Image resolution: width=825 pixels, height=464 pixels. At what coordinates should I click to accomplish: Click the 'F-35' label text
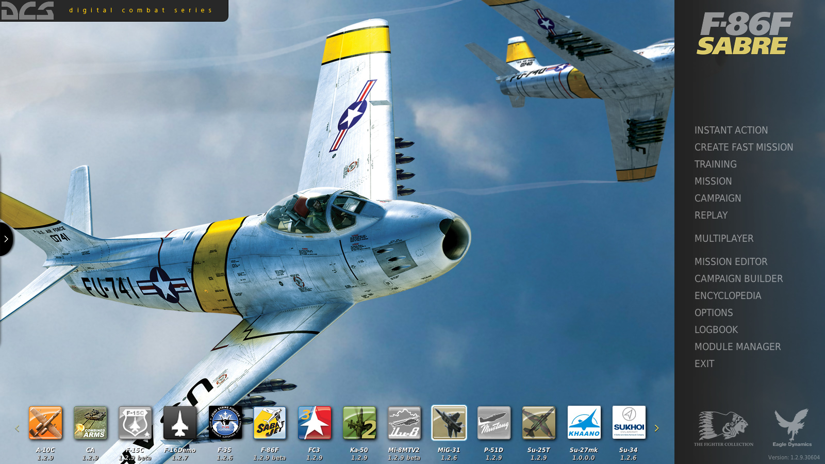(224, 450)
